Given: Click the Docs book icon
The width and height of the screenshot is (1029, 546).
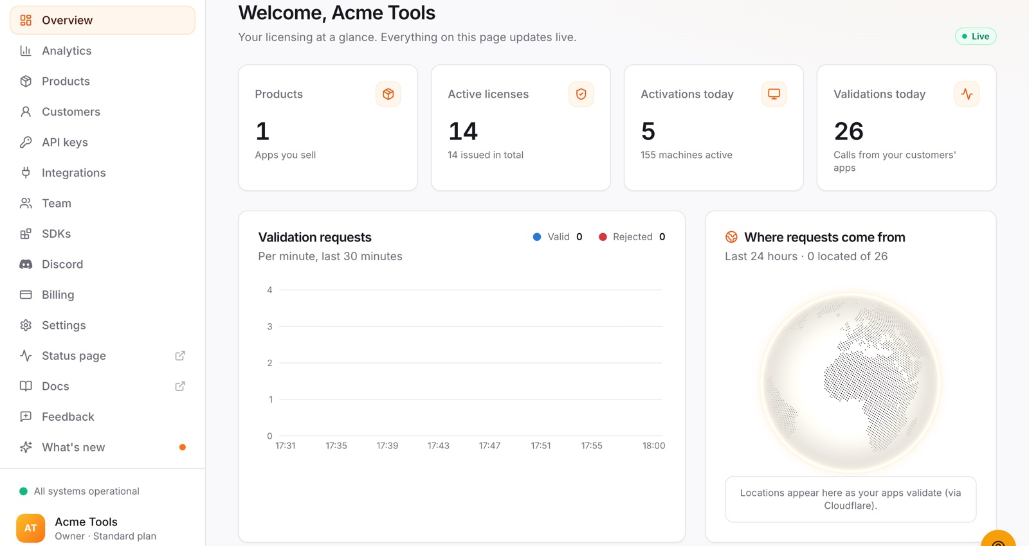Looking at the screenshot, I should [x=26, y=386].
